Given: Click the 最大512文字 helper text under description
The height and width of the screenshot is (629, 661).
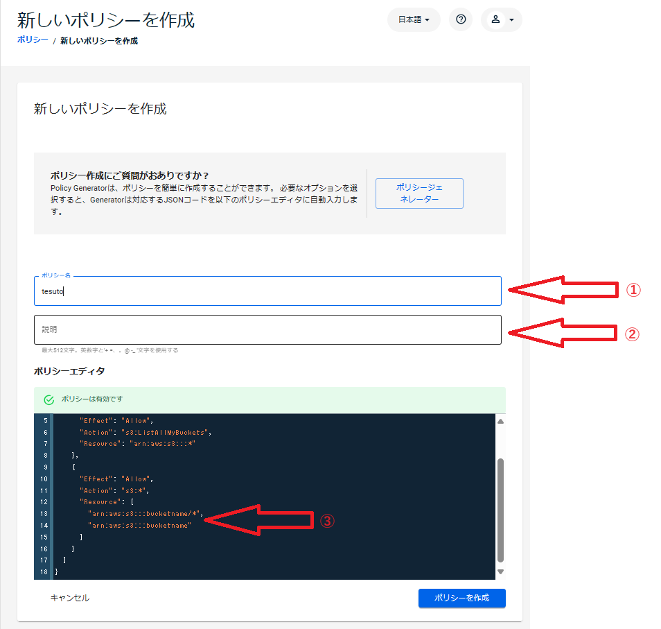Looking at the screenshot, I should pyautogui.click(x=109, y=350).
